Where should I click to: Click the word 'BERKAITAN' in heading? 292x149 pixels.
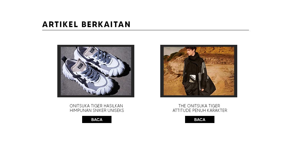click(106, 25)
